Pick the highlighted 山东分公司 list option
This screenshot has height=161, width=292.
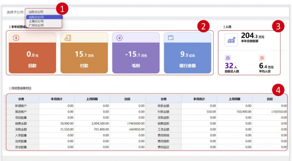[36, 17]
